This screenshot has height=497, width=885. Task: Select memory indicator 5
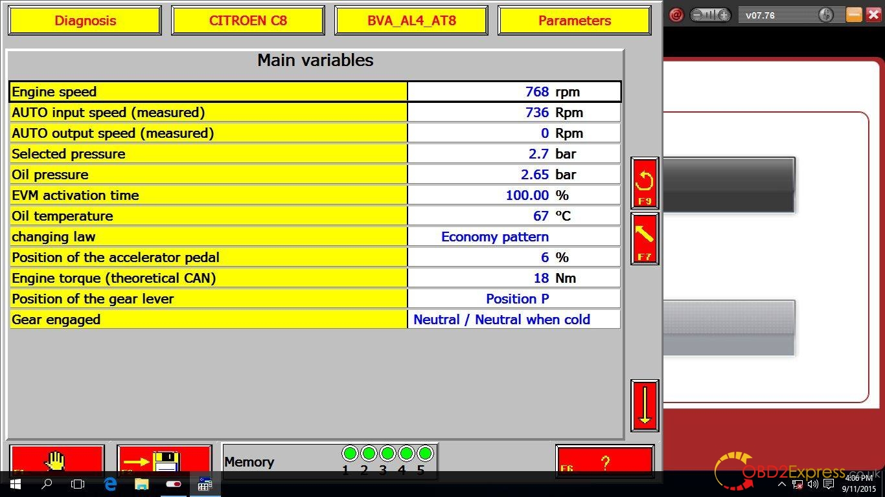[425, 453]
